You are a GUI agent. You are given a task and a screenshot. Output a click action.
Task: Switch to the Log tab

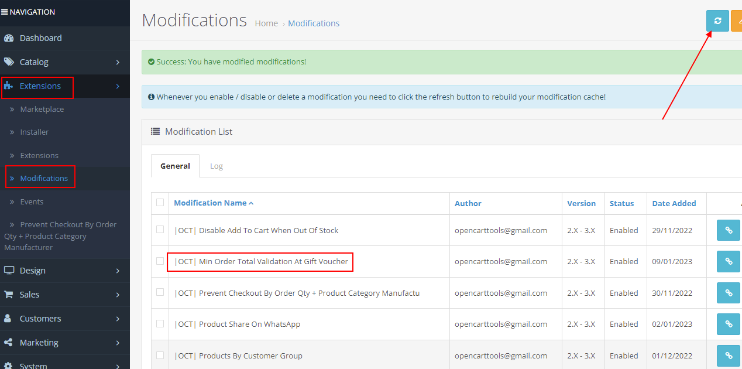217,166
